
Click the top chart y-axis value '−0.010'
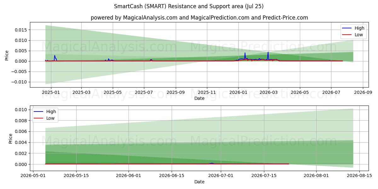(x=20, y=82)
